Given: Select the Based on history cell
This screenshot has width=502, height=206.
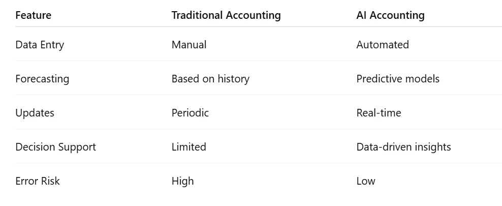Looking at the screenshot, I should click(210, 79).
